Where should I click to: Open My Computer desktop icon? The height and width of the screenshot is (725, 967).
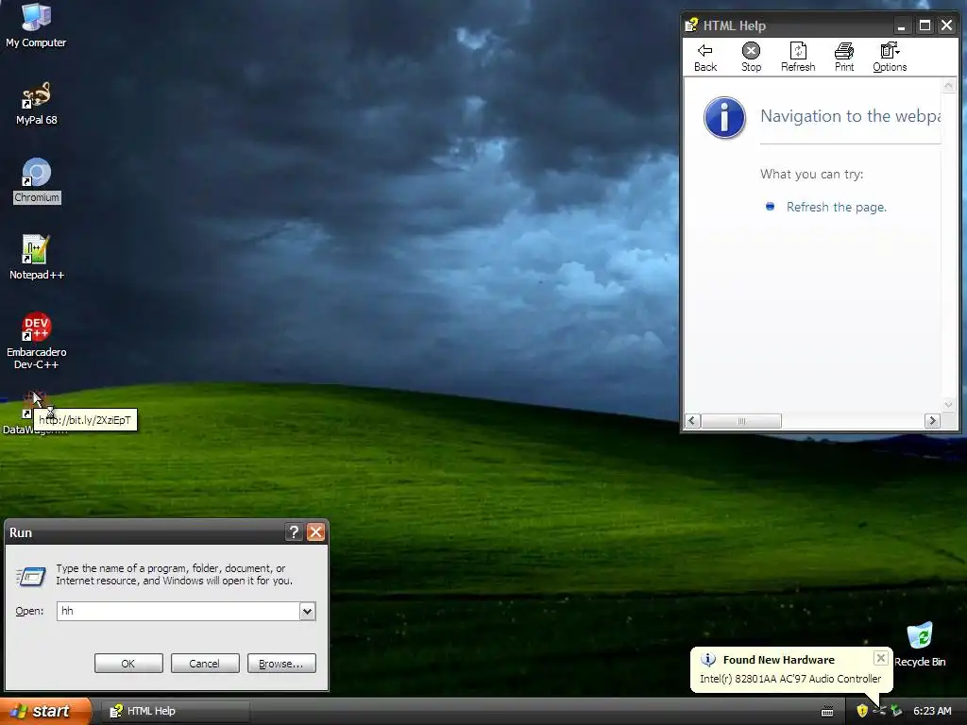36,25
